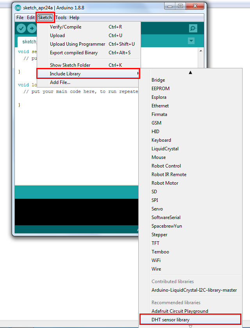The width and height of the screenshot is (250, 328).
Task: Close the Arduino window
Action: point(195,6)
